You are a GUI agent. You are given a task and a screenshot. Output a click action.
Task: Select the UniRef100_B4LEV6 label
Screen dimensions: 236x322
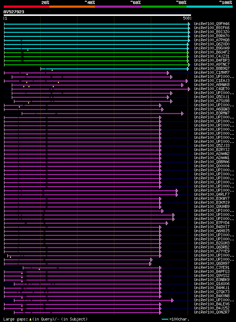click(x=212, y=304)
